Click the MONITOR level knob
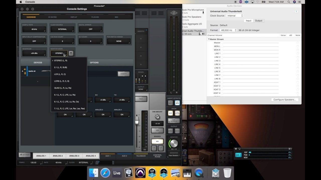The width and height of the screenshot is (321, 180). pos(174,143)
